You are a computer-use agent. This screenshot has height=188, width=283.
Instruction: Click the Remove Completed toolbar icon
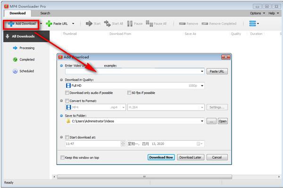click(205, 24)
